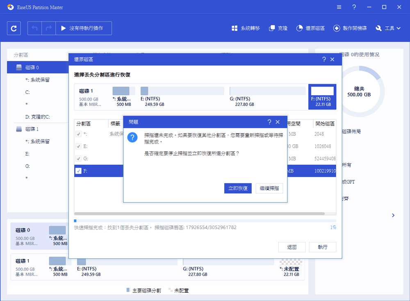Select D: 克隆的C: partition entry
The width and height of the screenshot is (410, 301).
point(38,117)
